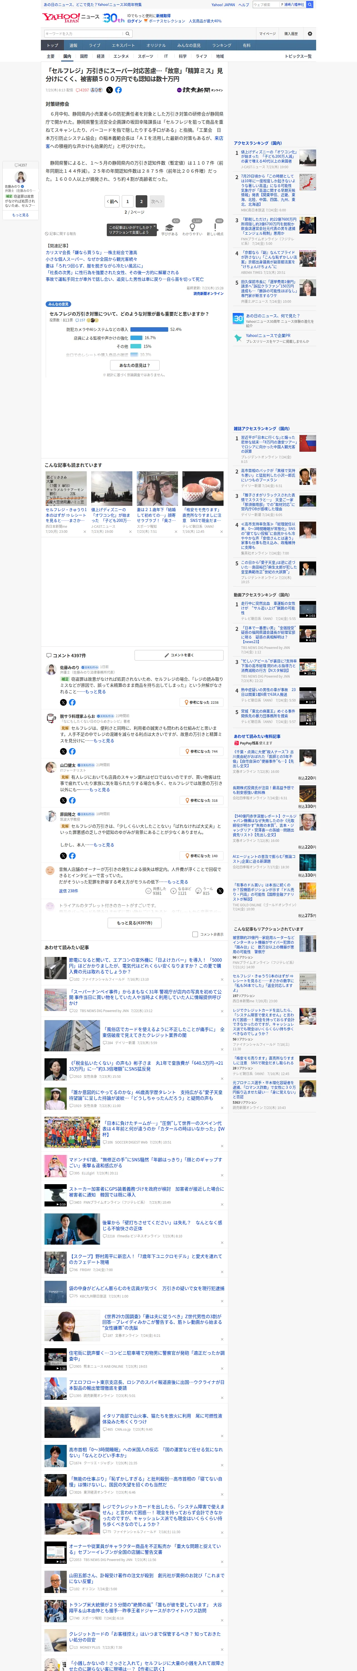357x1671 pixels.
Task: Click the blue search button at top
Action: 310,4
